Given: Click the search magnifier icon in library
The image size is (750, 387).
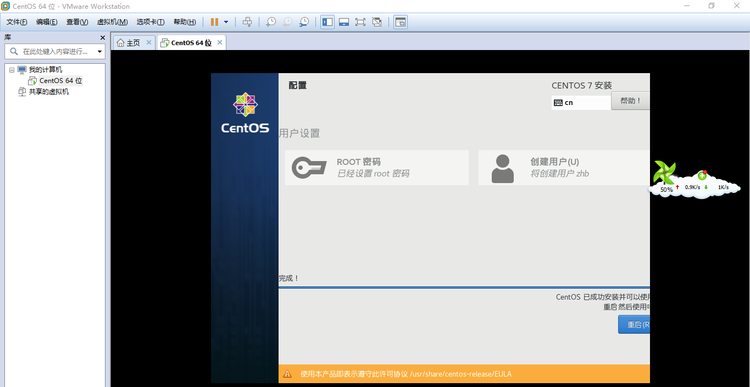Looking at the screenshot, I should (14, 51).
